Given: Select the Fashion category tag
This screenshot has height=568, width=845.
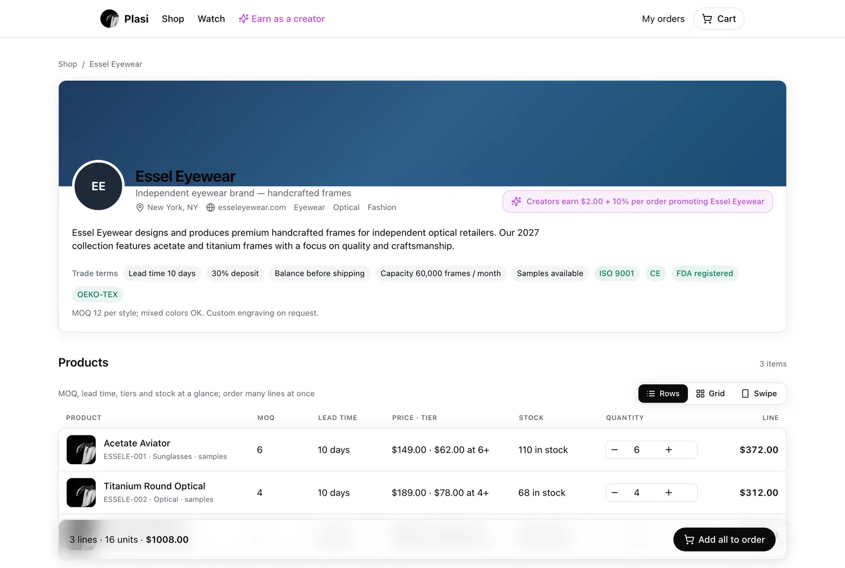Looking at the screenshot, I should [x=382, y=207].
